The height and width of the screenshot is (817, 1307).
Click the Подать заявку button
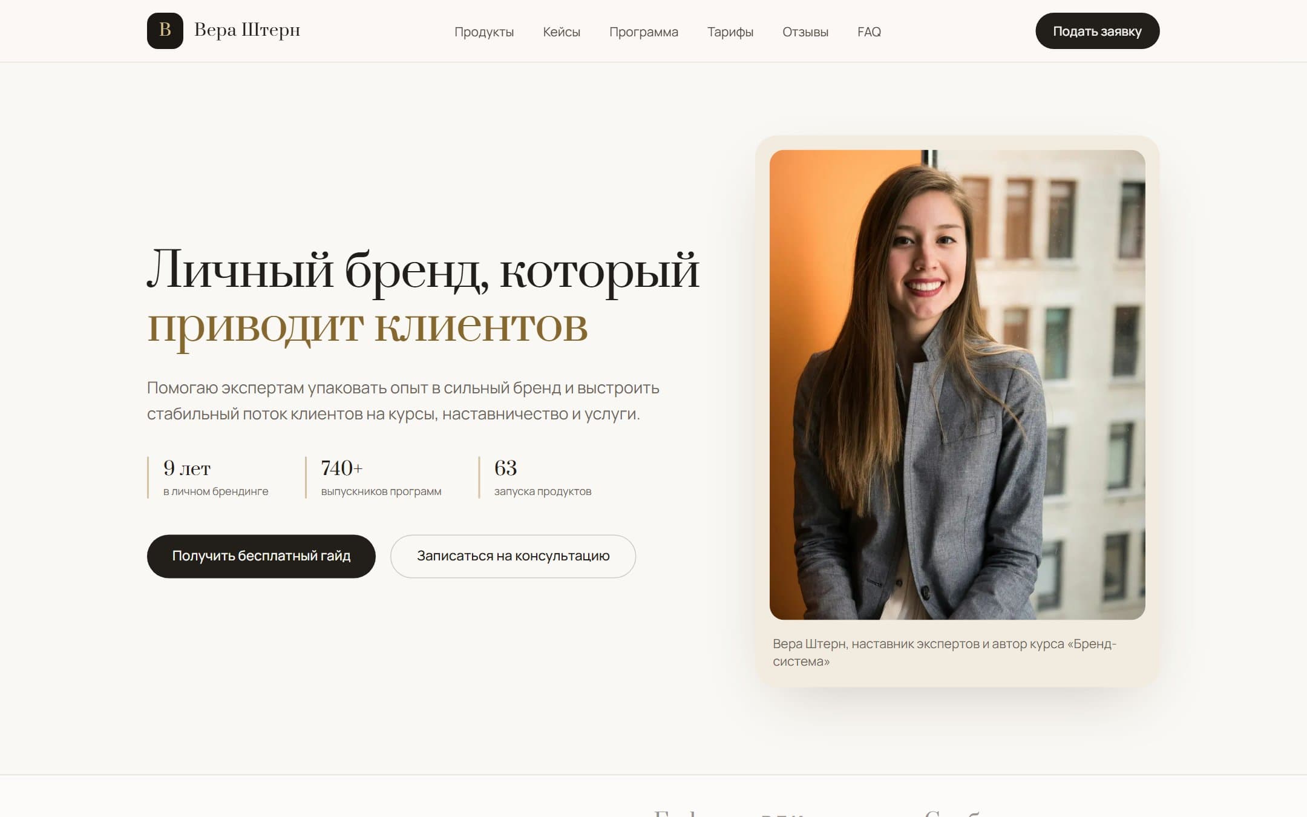tap(1097, 31)
